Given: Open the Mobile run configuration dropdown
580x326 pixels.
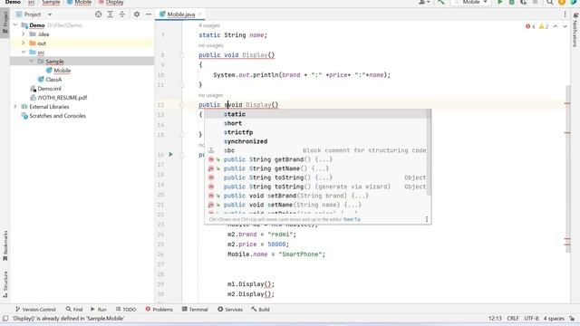Looking at the screenshot, I should [x=471, y=2].
